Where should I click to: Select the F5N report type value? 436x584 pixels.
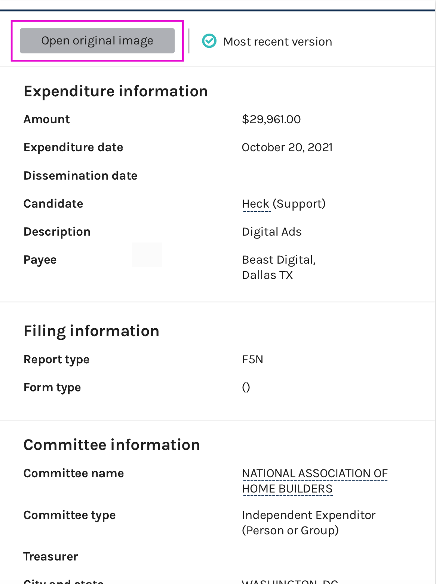[253, 360]
